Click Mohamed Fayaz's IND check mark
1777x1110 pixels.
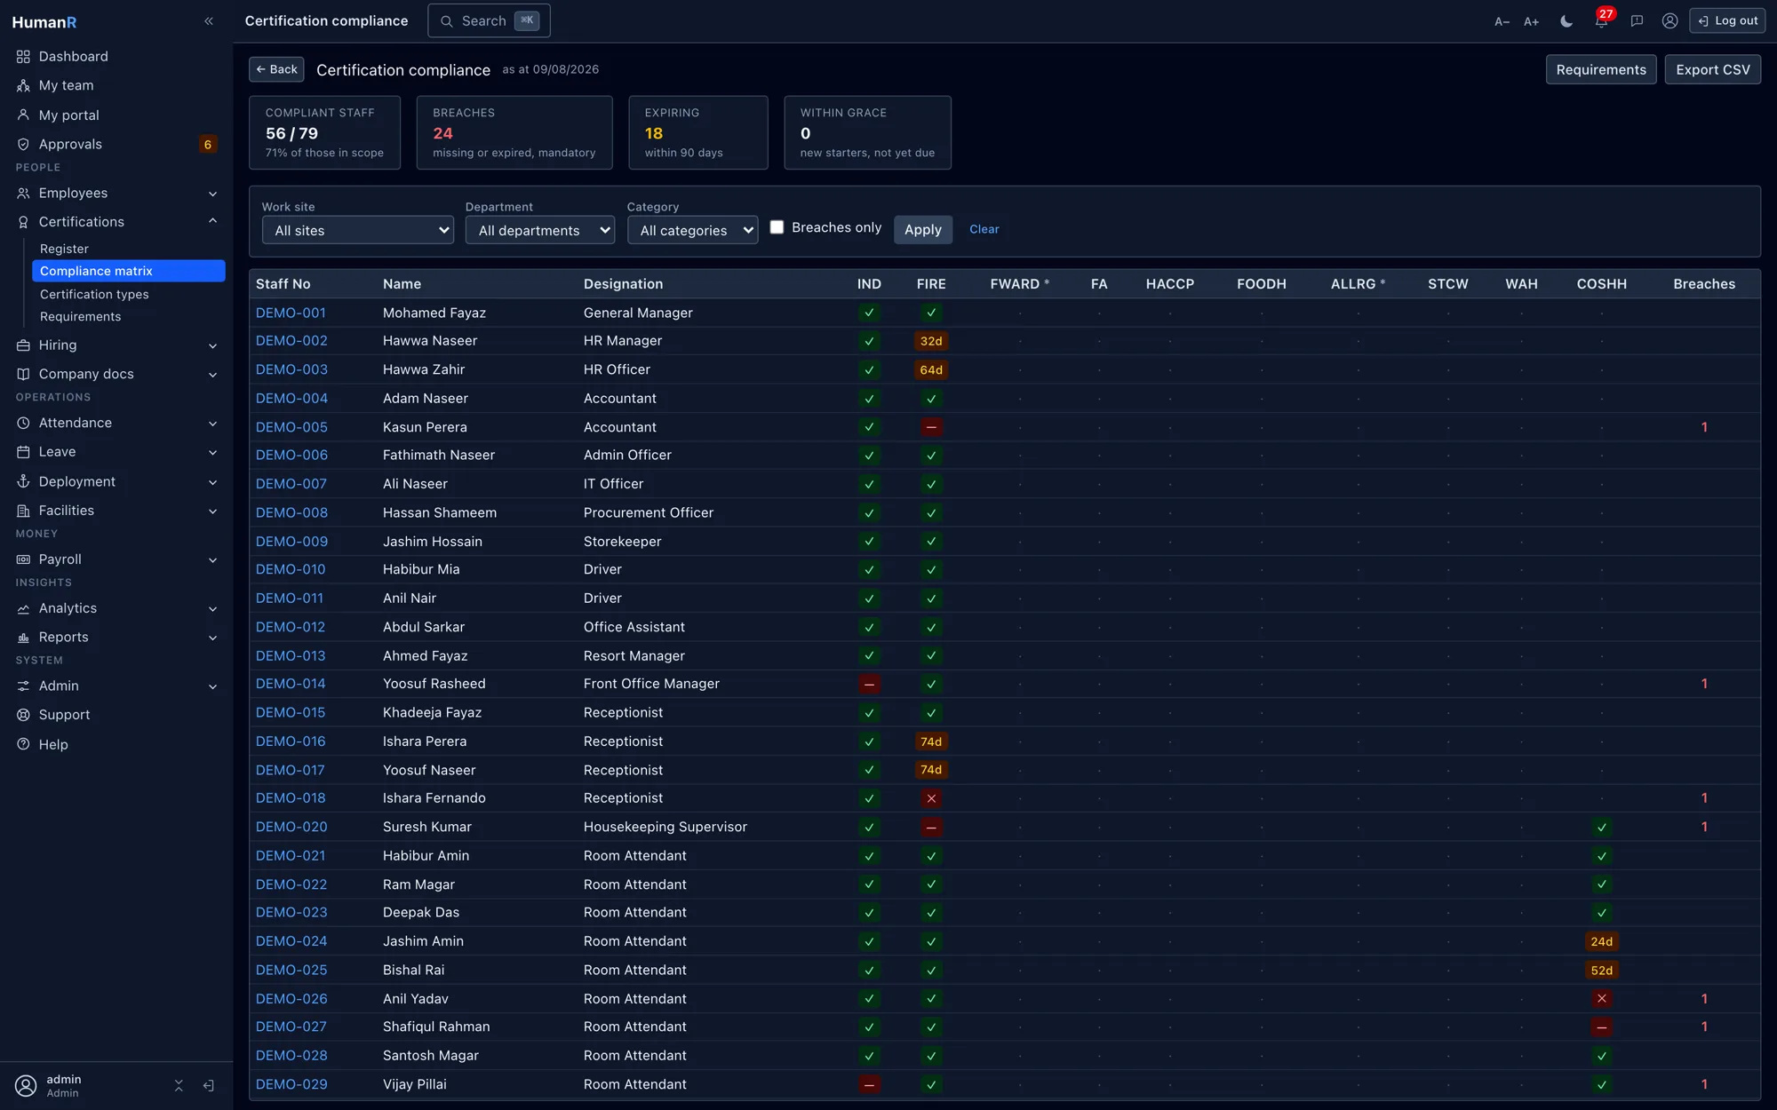pos(869,313)
